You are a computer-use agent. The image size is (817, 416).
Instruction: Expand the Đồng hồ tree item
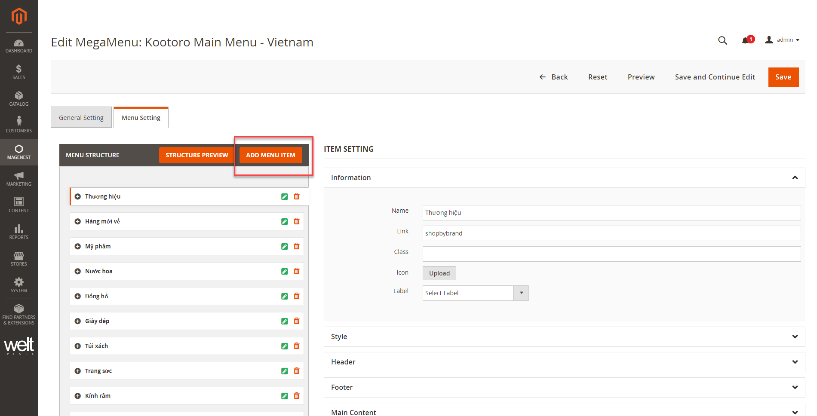(x=78, y=296)
